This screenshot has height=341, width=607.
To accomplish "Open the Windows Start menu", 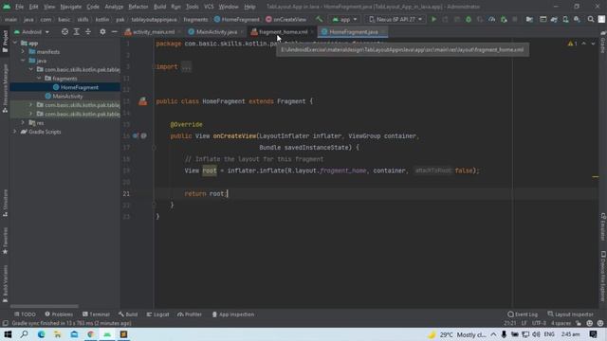I will point(8,334).
